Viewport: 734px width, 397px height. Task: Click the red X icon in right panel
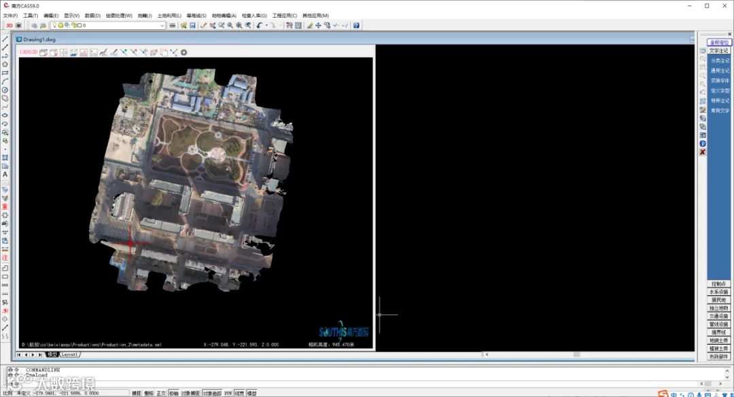[703, 152]
